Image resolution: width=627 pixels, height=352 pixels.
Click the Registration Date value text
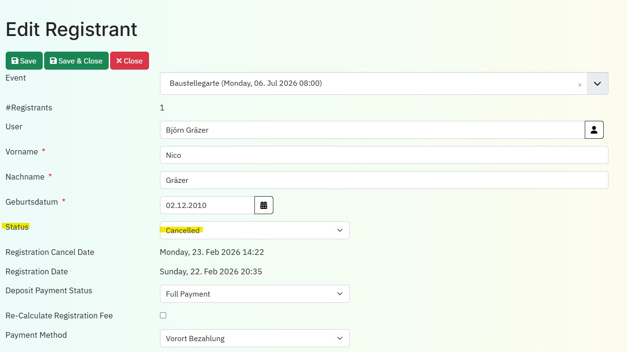click(211, 271)
